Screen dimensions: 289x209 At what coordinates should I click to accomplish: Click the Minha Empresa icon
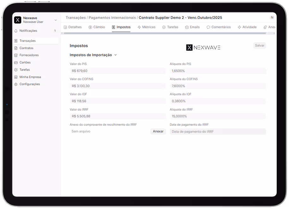[16, 77]
